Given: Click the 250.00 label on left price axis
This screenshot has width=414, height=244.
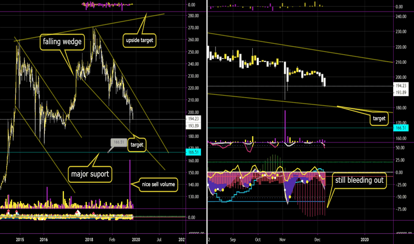Looking at the screenshot, I should pyautogui.click(x=194, y=52).
